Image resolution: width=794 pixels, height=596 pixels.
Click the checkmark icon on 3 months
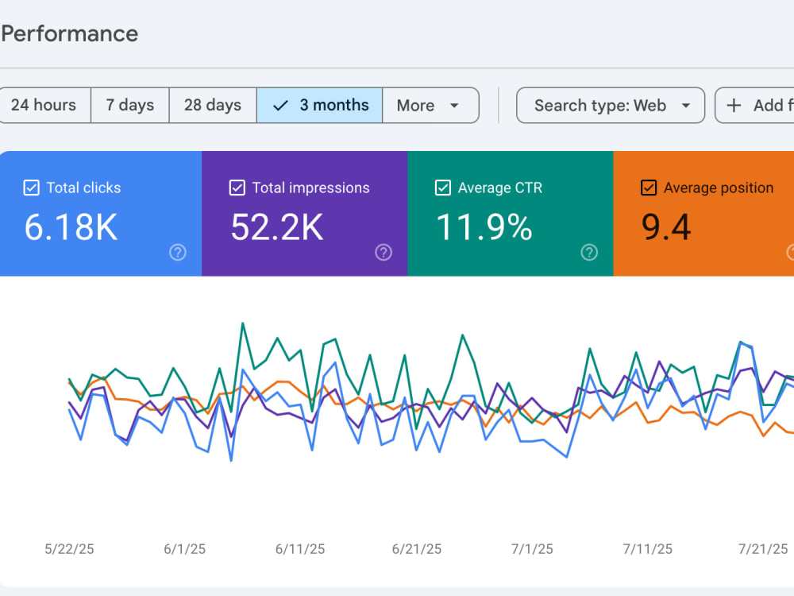(x=280, y=106)
